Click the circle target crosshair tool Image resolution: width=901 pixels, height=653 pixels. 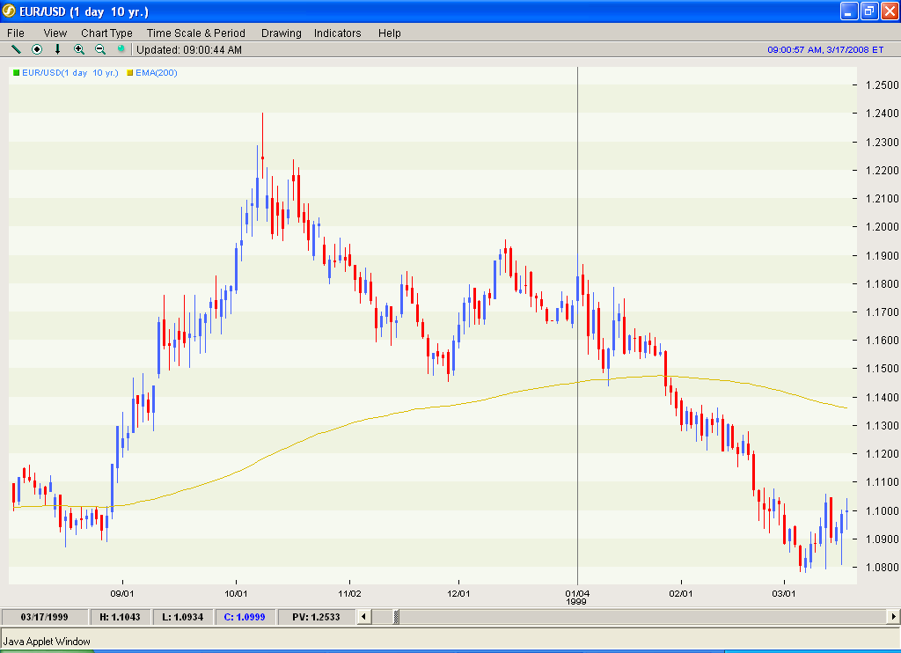pos(37,49)
